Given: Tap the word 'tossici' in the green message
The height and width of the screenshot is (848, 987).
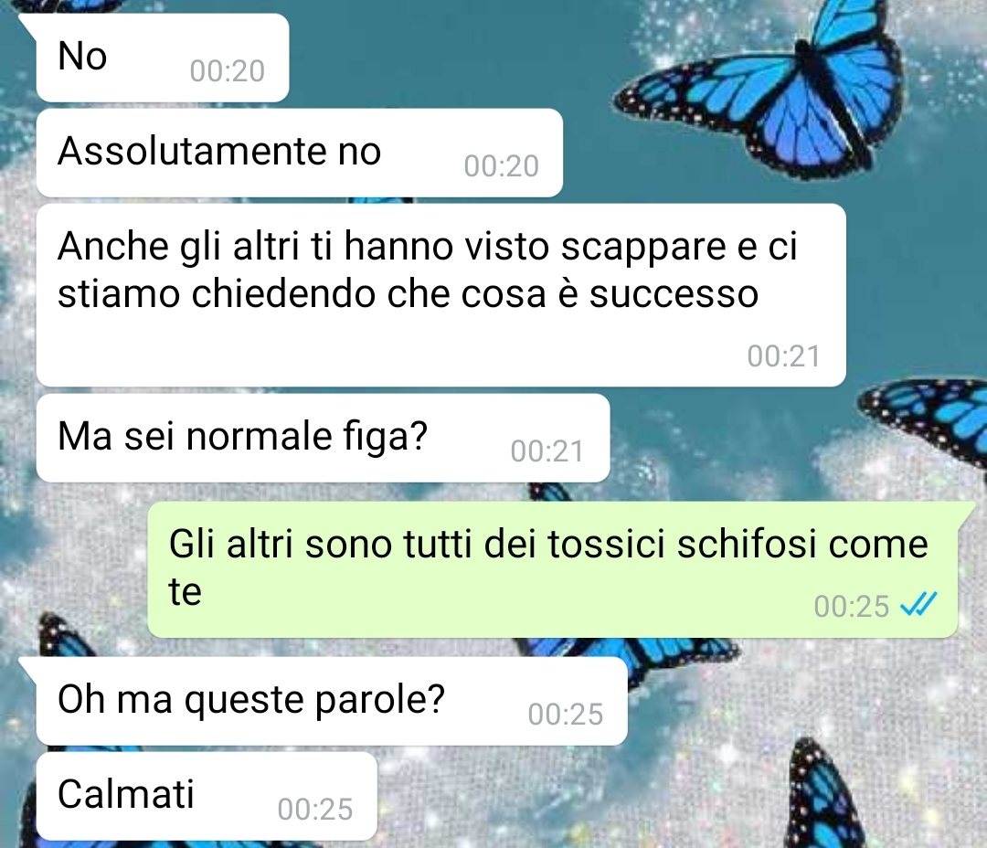Looking at the screenshot, I should (x=606, y=544).
